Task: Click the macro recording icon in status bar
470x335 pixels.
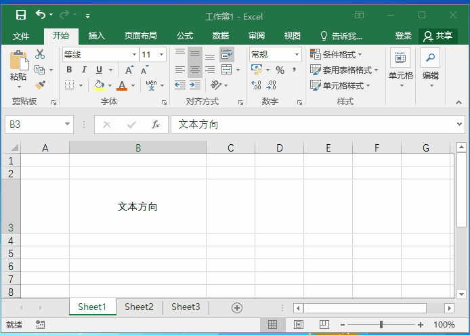Action: (x=40, y=325)
